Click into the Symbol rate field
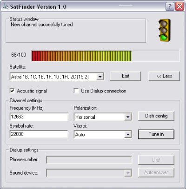This screenshot has height=189, width=186. tap(39, 134)
